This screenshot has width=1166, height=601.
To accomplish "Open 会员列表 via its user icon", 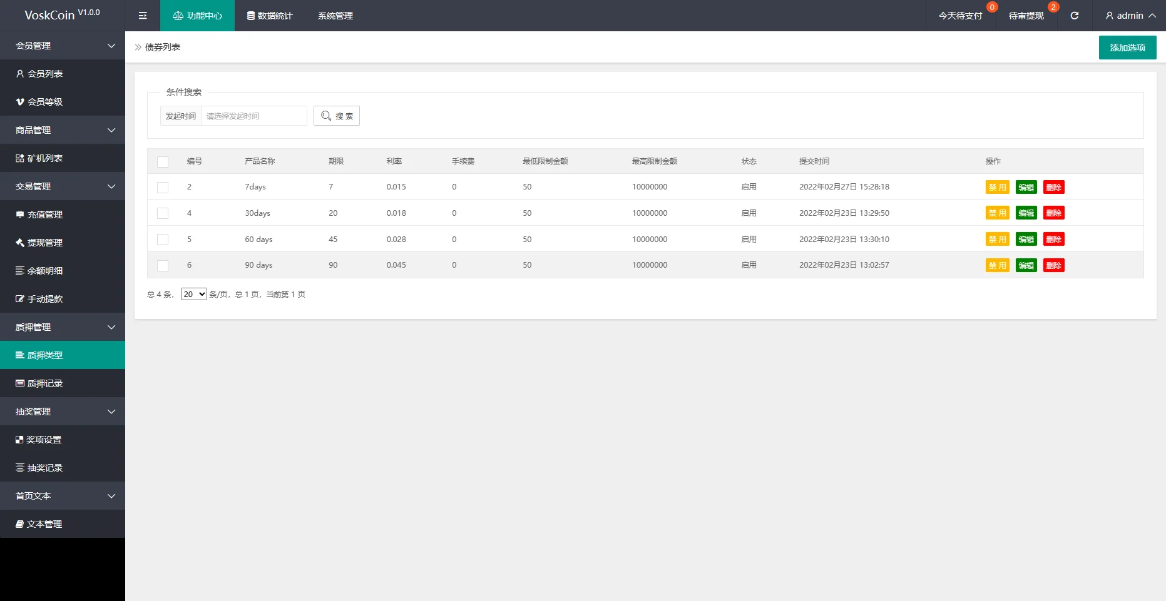I will (20, 74).
